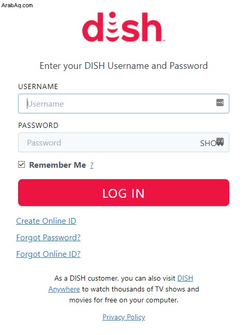Click the ArabAq.com watermark text

coord(17,5)
